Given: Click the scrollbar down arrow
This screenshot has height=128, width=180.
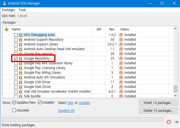Looking at the screenshot, I should point(175,95).
